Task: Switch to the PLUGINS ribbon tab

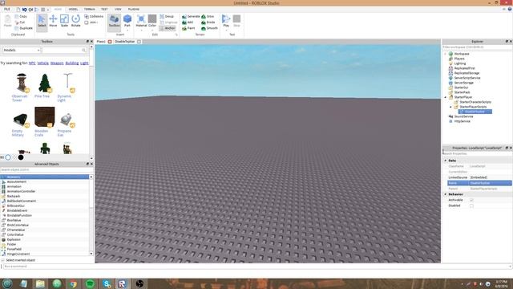Action: click(134, 9)
